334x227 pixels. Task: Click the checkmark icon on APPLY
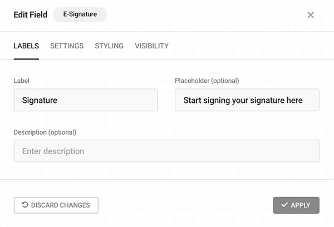pos(284,205)
